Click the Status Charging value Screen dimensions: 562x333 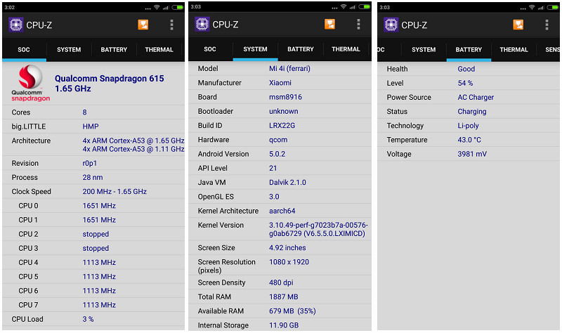[472, 112]
